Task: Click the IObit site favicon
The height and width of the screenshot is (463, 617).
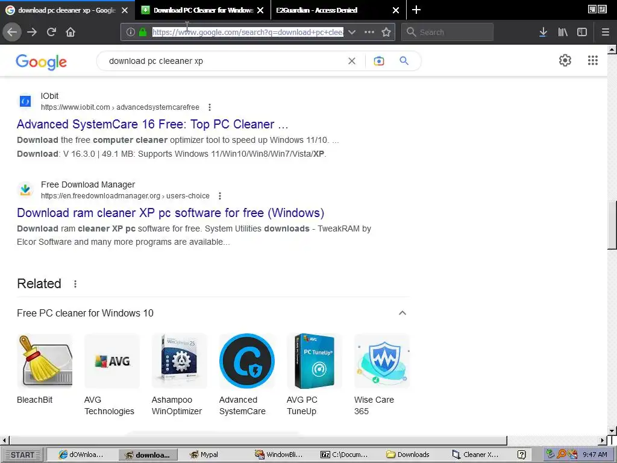Action: pyautogui.click(x=25, y=101)
